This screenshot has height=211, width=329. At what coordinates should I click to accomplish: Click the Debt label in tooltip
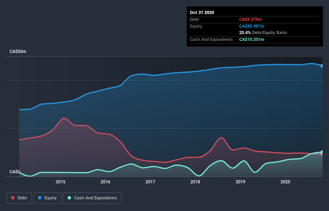click(194, 19)
